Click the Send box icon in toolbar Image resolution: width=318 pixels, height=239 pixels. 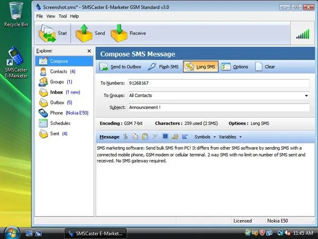click(84, 33)
